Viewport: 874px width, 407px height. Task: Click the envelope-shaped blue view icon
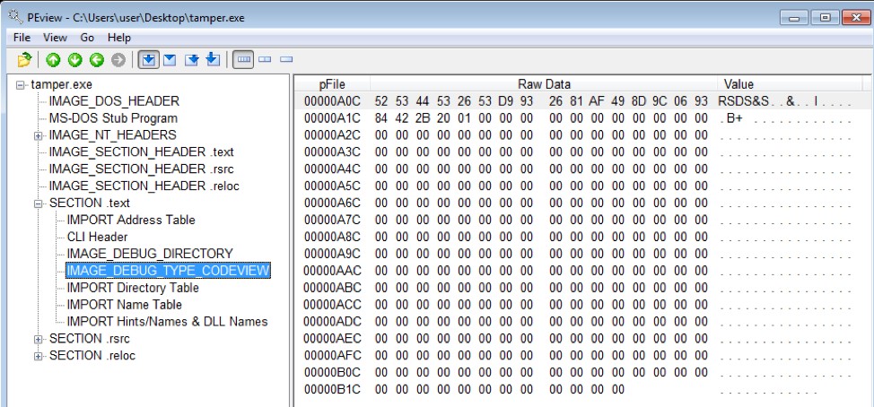tap(170, 60)
